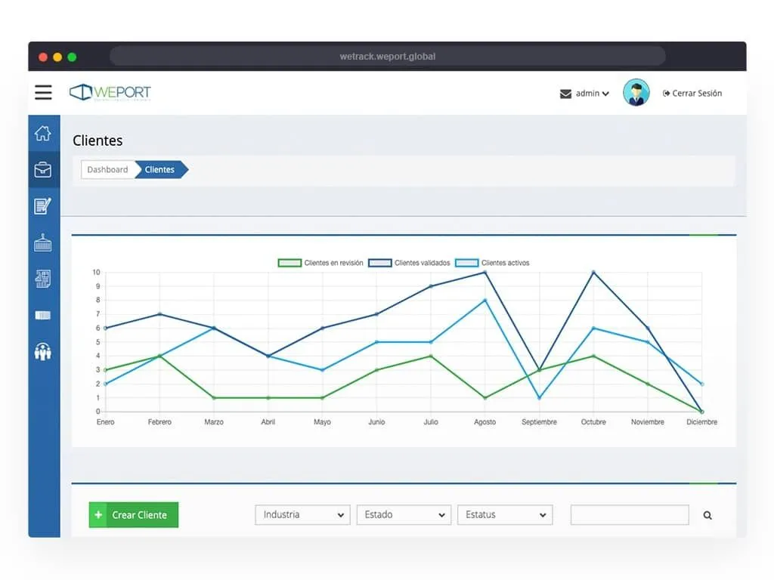Expand the Estatus dropdown
Viewport: 774px width, 580px height.
tap(504, 514)
